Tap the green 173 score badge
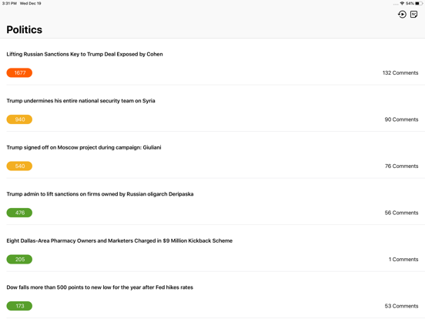The image size is (425, 319). pos(19,306)
